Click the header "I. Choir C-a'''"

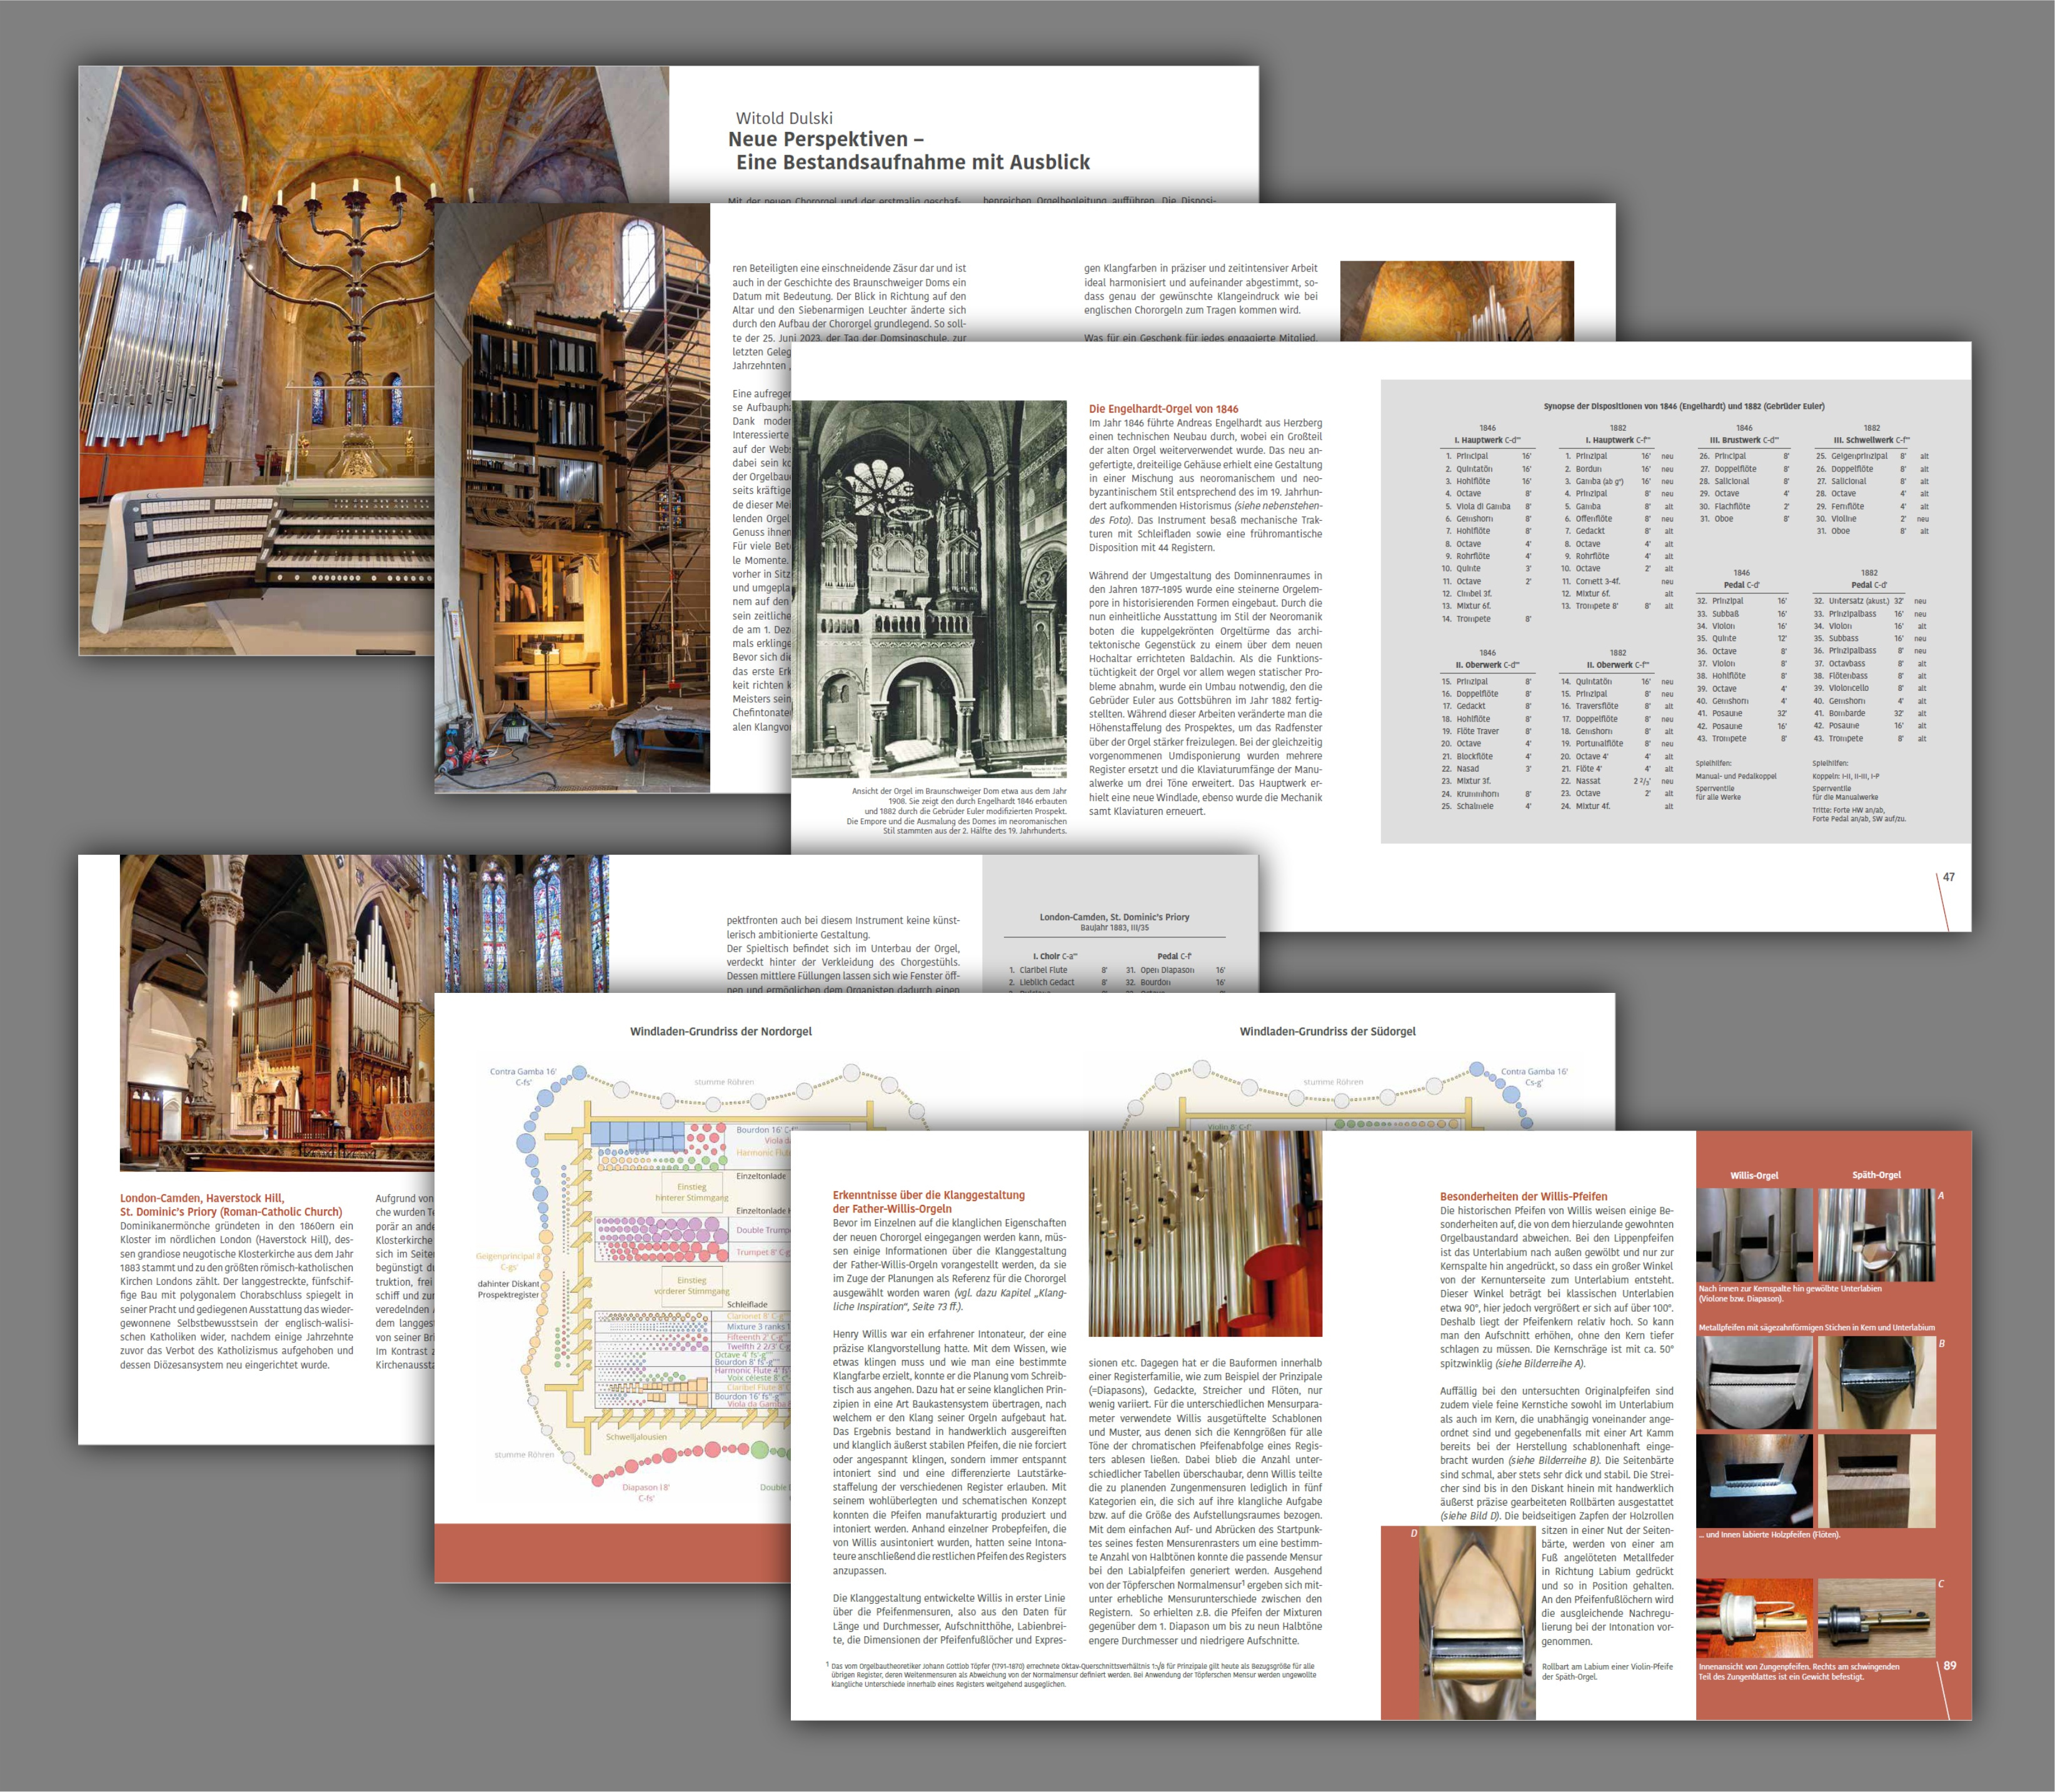pyautogui.click(x=1055, y=956)
